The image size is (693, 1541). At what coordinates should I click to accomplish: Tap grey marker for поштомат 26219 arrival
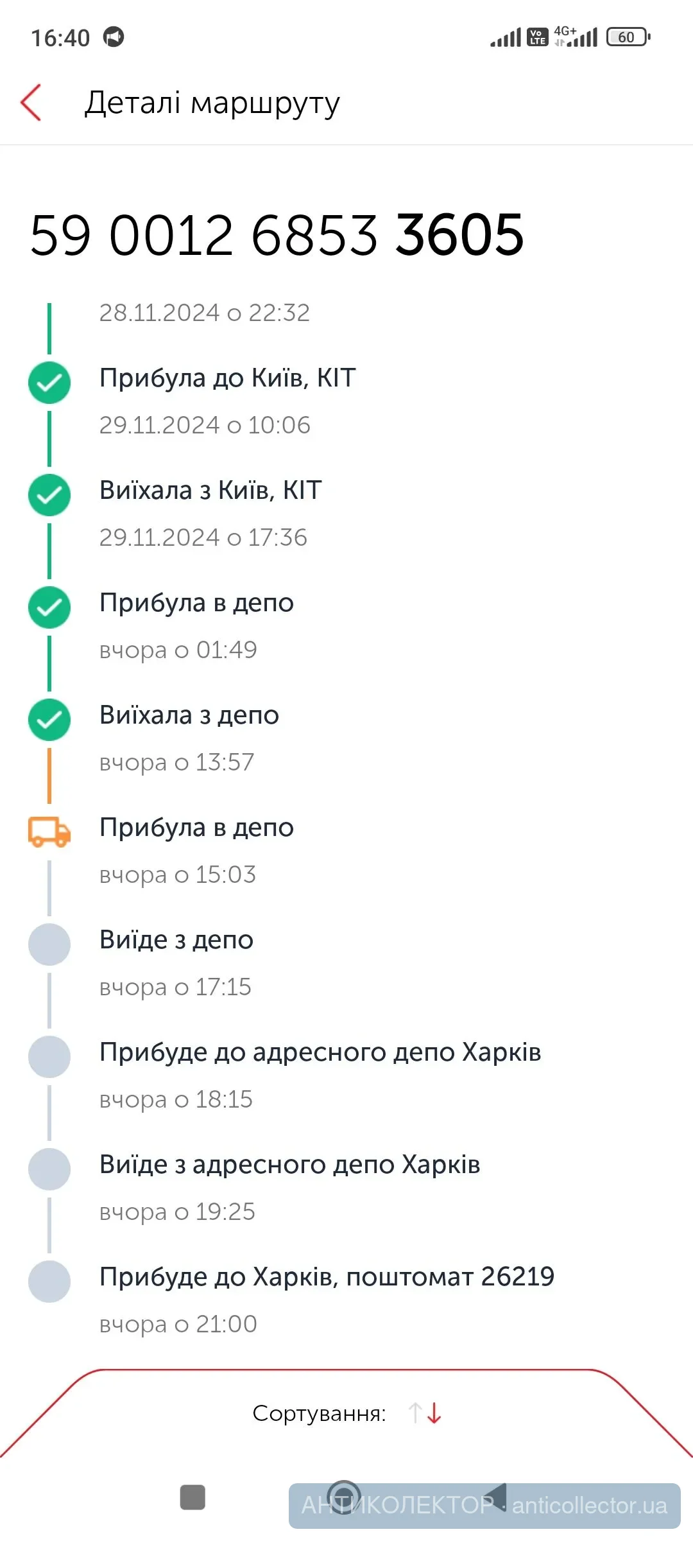(49, 1282)
